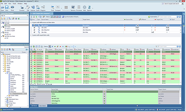This screenshot has width=186, height=112.
Task: Switch to Cell Viewer tab
Action: (34, 106)
